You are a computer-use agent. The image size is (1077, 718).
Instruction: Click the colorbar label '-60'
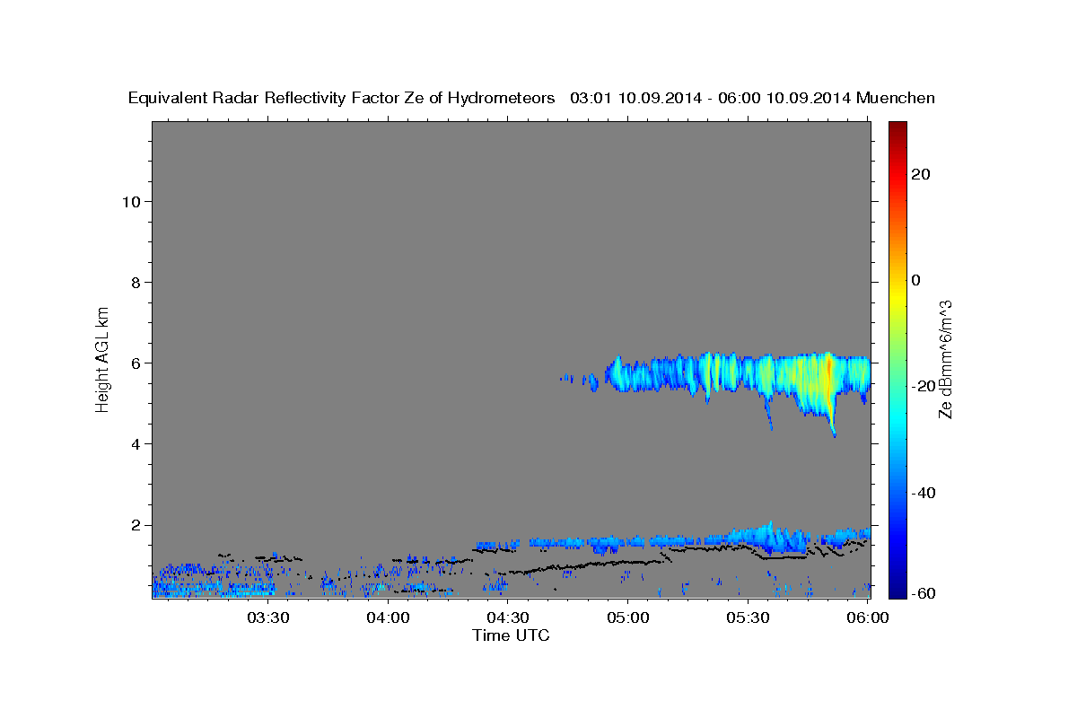point(924,593)
